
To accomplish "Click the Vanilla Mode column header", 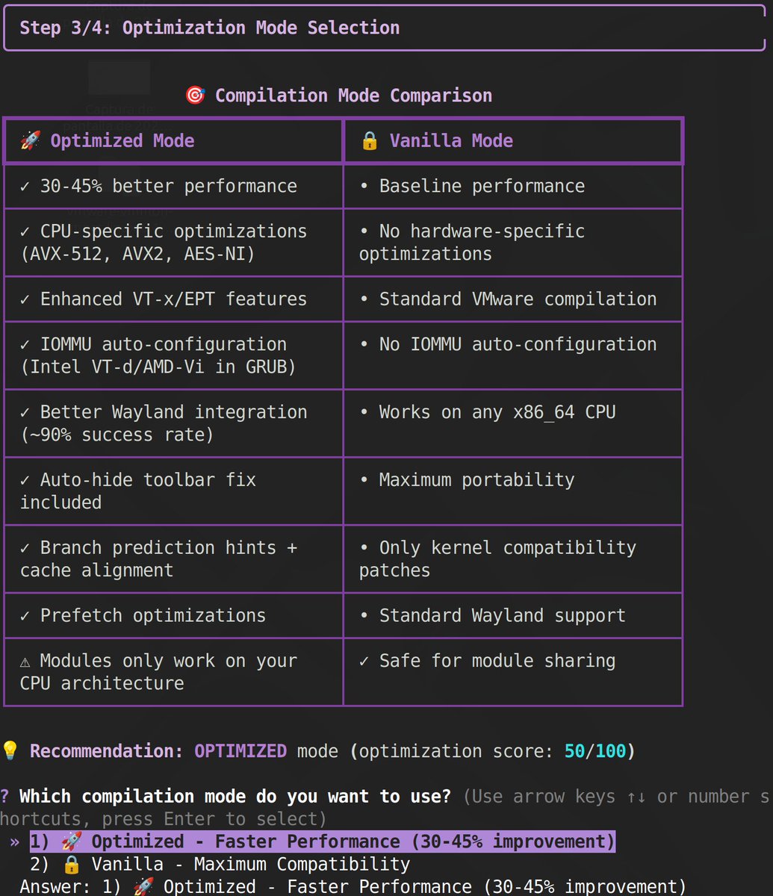I will (x=513, y=140).
